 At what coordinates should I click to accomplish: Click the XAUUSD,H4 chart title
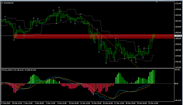[8, 3]
